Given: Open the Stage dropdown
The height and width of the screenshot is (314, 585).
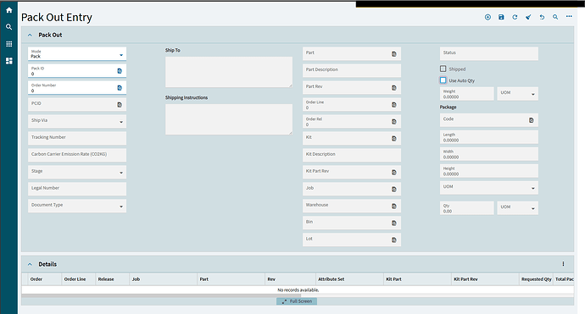Looking at the screenshot, I should click(77, 173).
